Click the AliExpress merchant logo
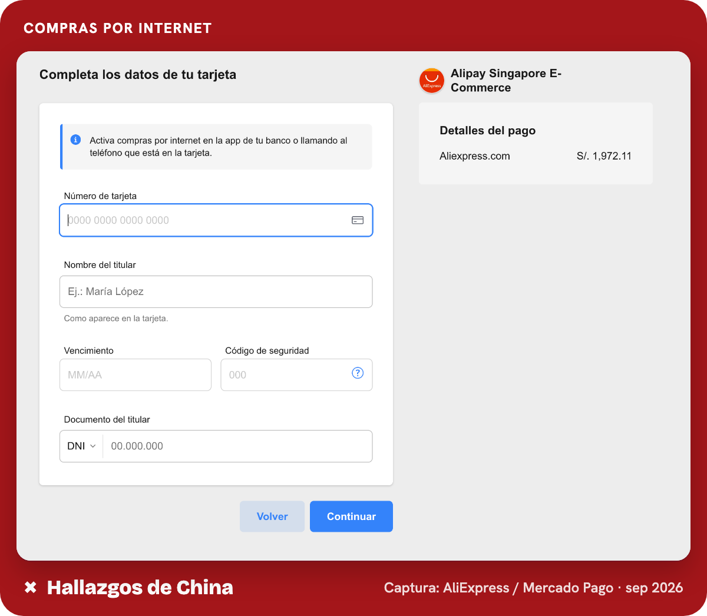The image size is (707, 616). [432, 81]
